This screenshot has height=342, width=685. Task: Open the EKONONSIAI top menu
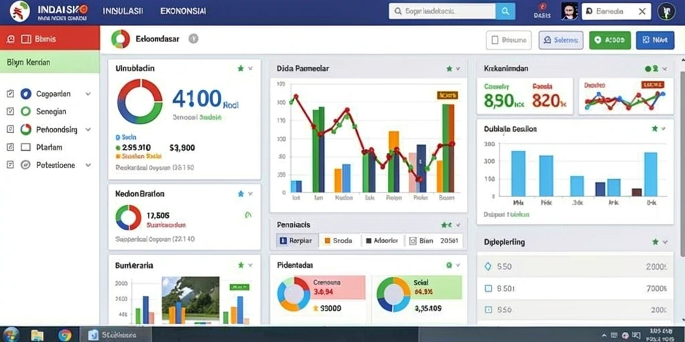(x=183, y=11)
